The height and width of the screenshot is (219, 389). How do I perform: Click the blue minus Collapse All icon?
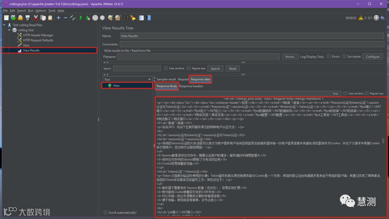pyautogui.click(x=66, y=18)
